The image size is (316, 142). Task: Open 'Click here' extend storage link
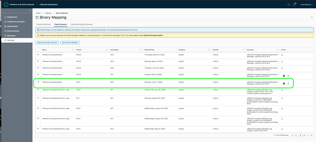click(124, 35)
